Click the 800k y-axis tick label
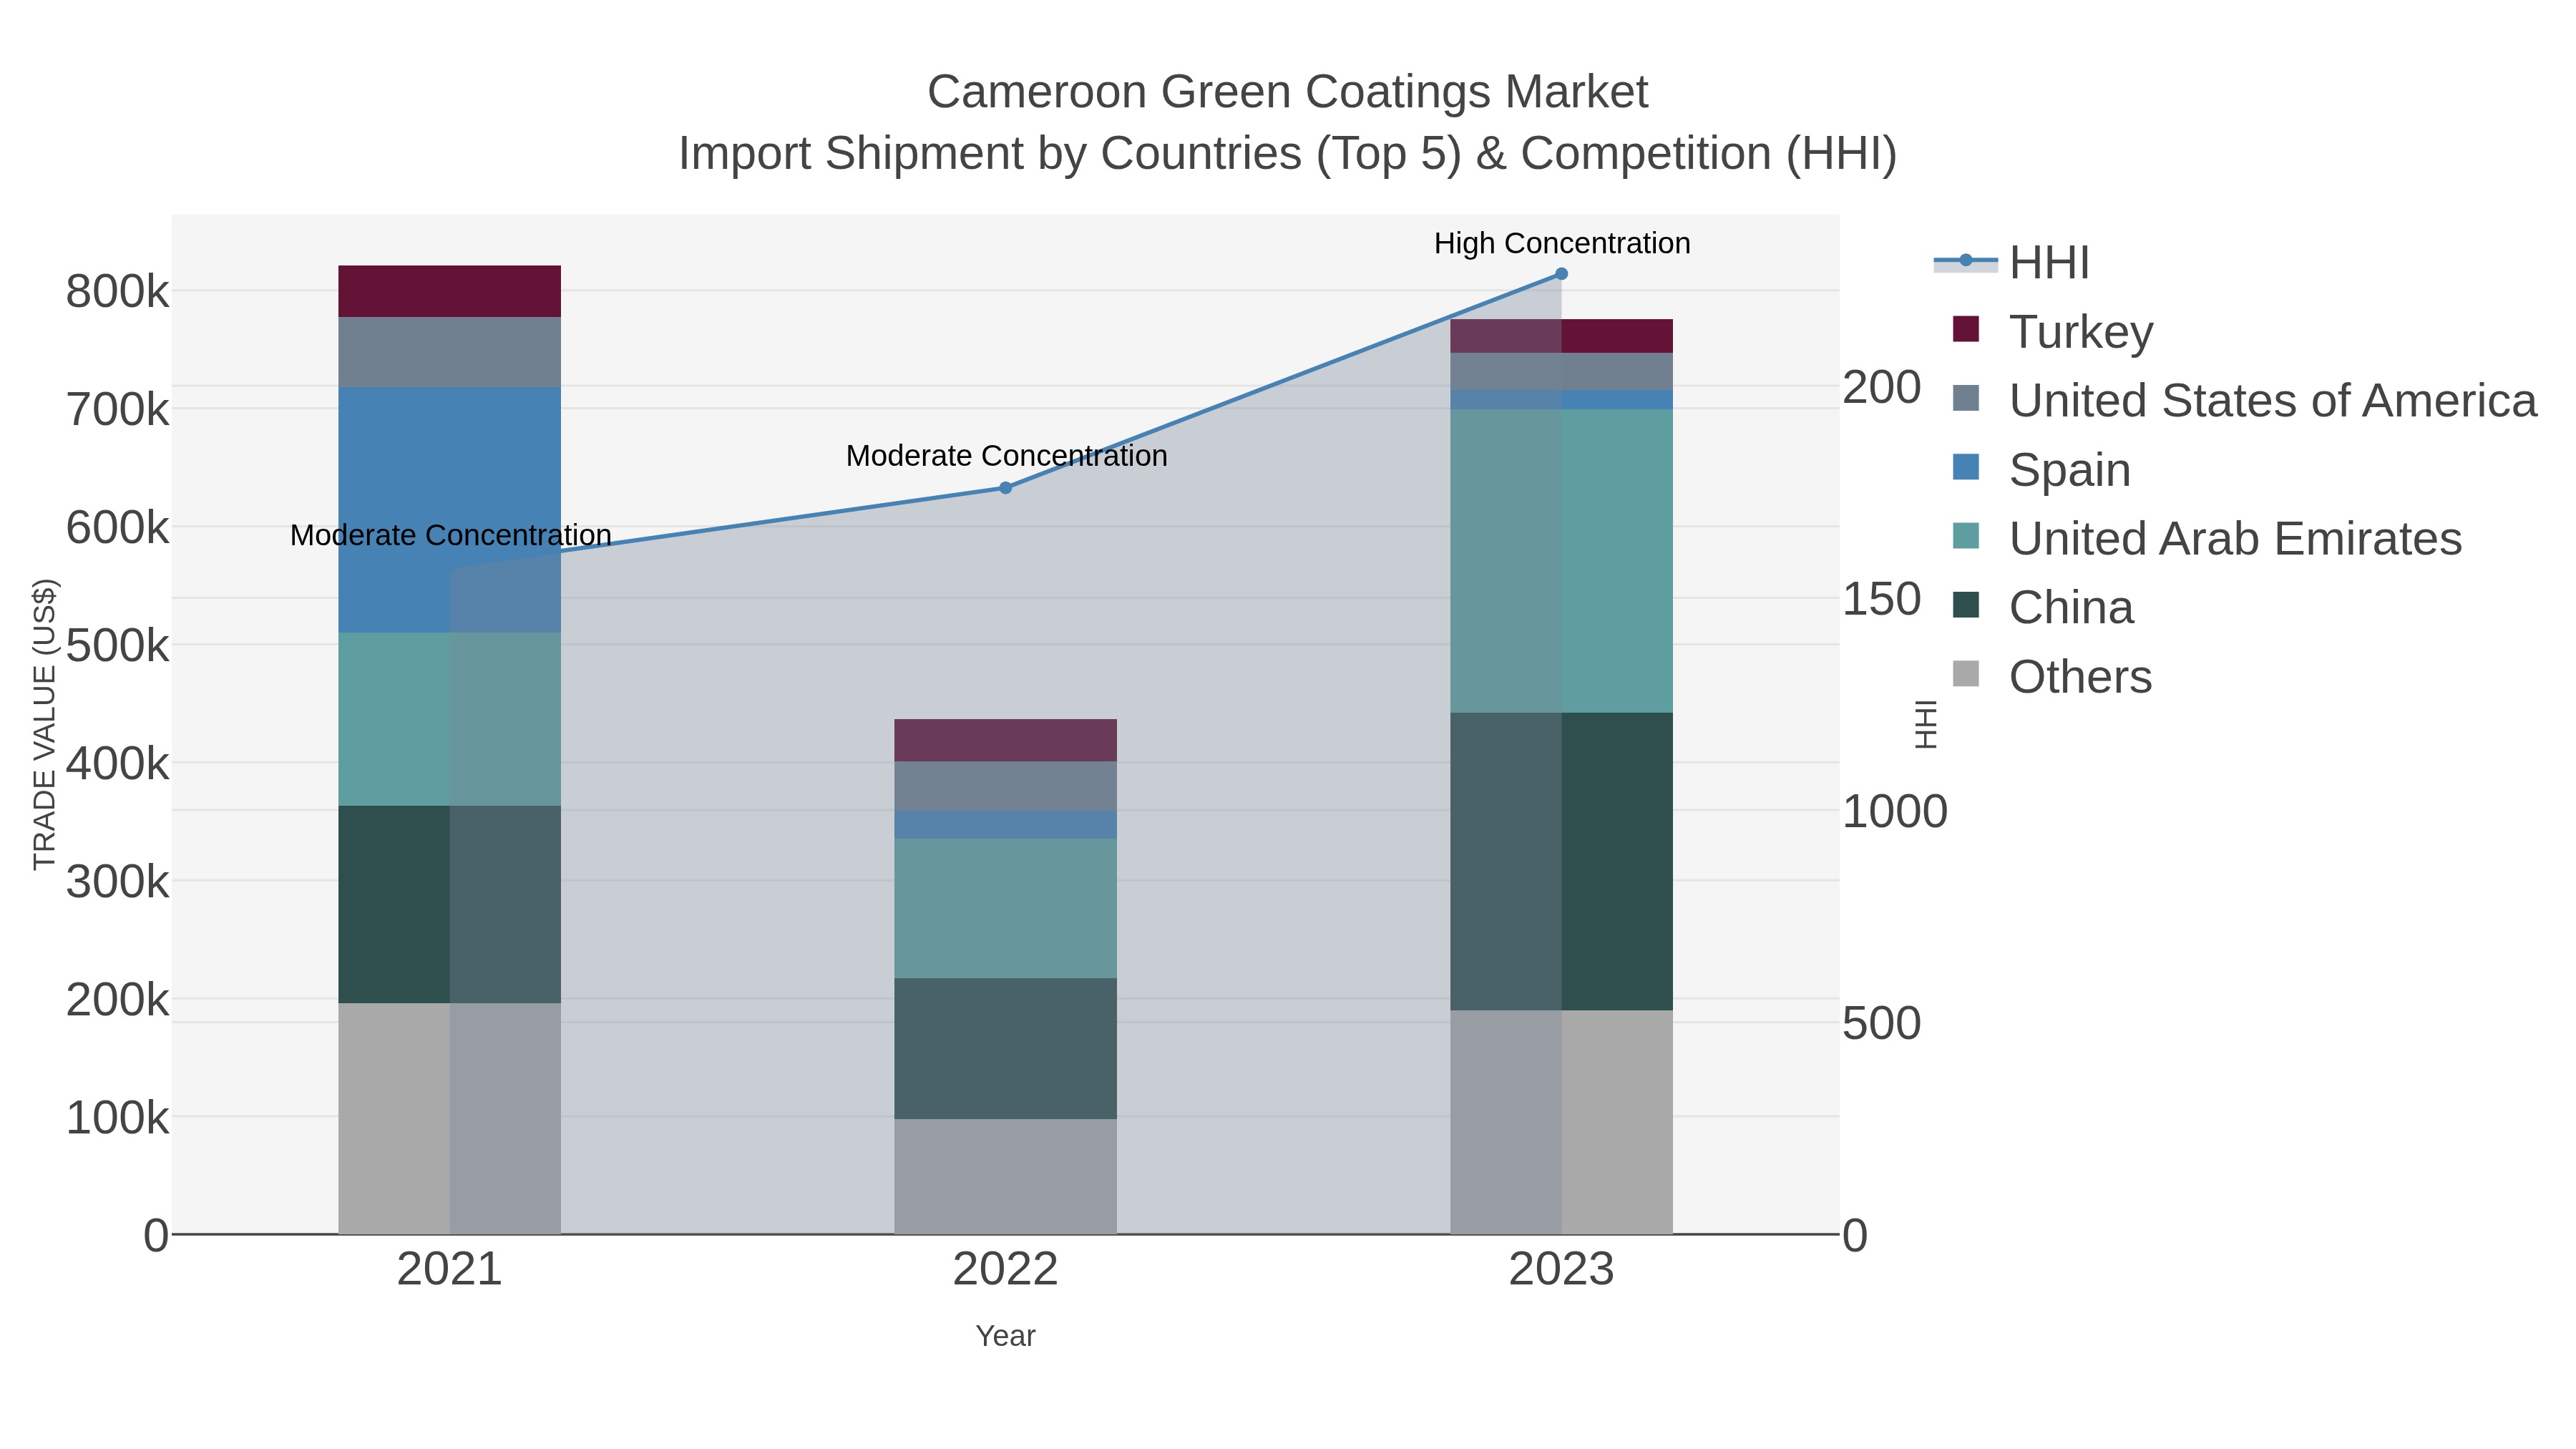 coord(118,292)
